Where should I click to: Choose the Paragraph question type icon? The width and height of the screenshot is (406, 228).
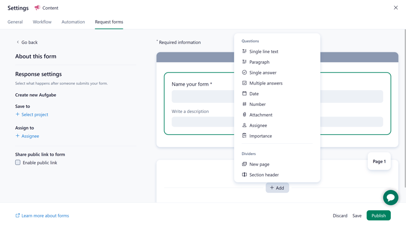tap(244, 62)
